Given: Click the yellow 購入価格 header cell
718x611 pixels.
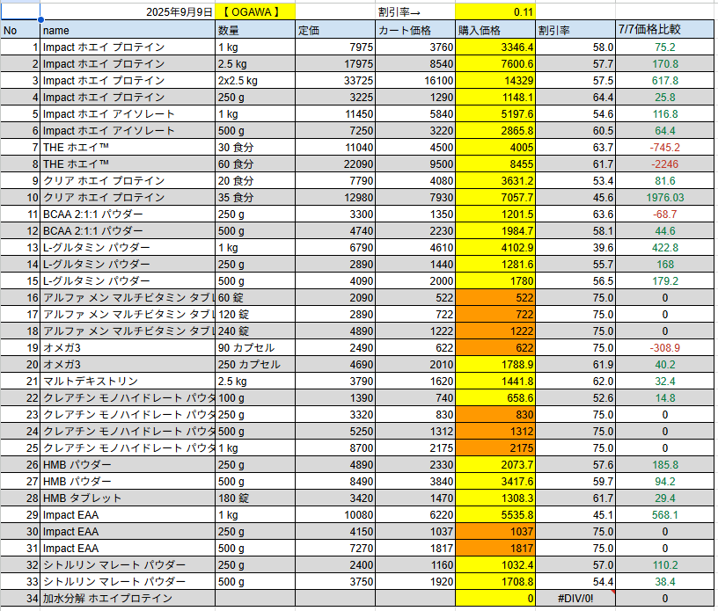Looking at the screenshot, I should tap(495, 31).
